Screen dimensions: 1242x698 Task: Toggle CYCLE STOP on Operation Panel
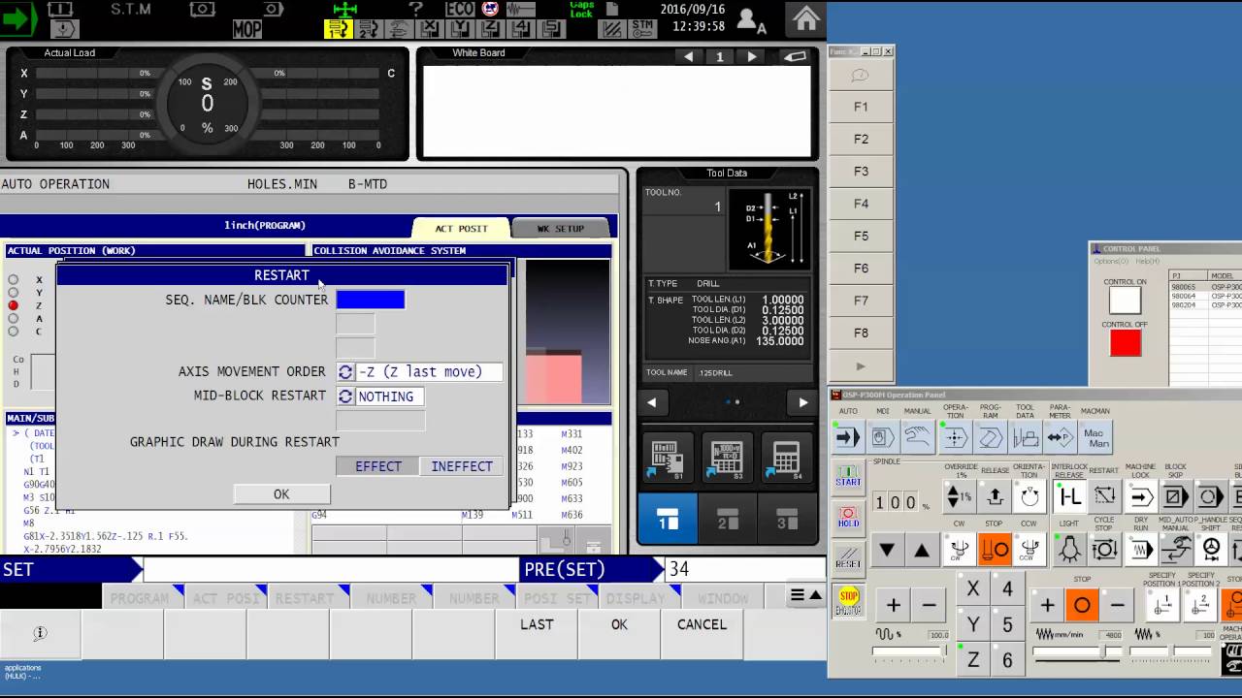[1104, 550]
